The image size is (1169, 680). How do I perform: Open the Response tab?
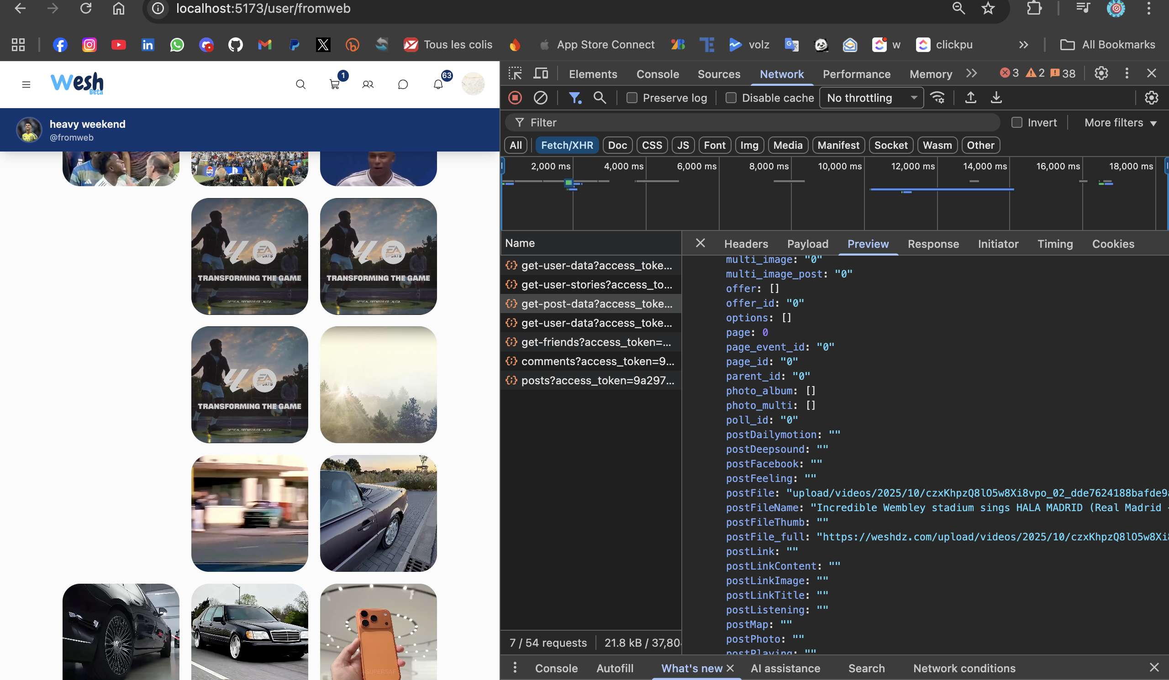(933, 244)
